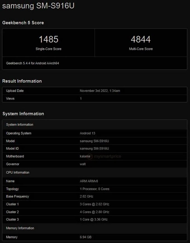Viewport: 190px width, 243px height.
Task: Click the Multi-Core Score label
Action: (141, 49)
